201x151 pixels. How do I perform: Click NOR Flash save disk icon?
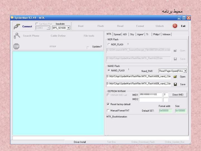(x=175, y=59)
